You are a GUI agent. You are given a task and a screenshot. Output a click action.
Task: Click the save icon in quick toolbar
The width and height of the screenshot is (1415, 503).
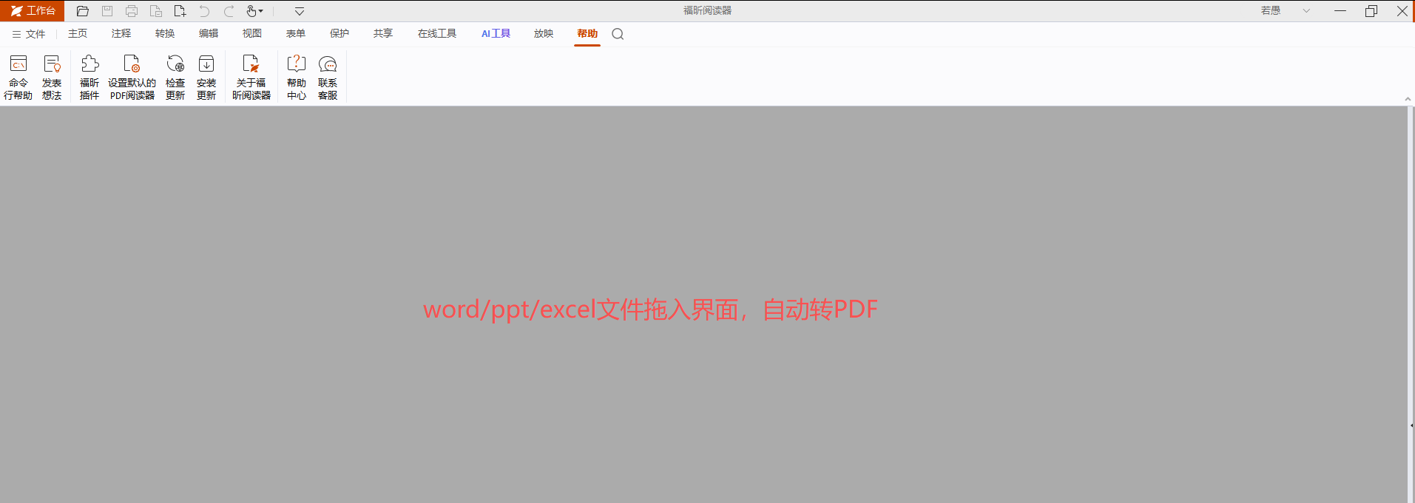pos(107,11)
